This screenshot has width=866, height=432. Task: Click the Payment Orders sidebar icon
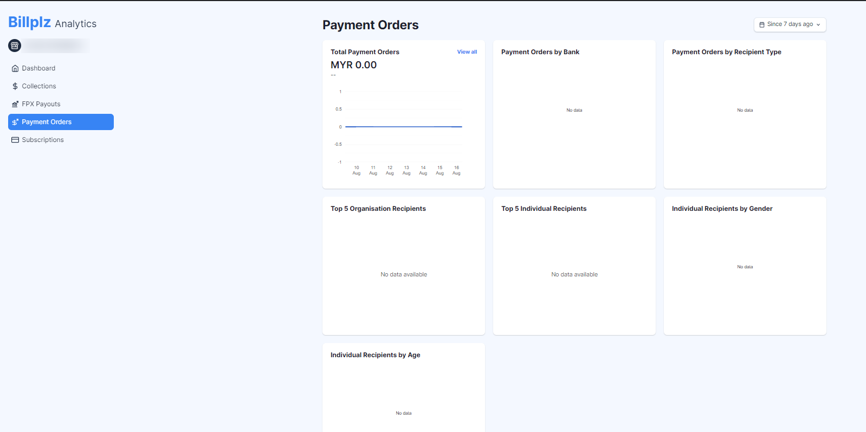click(15, 122)
